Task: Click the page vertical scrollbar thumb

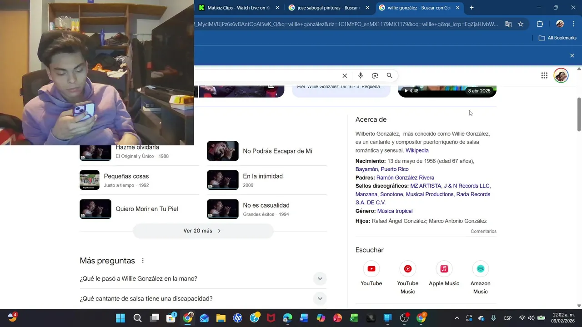Action: click(579, 114)
